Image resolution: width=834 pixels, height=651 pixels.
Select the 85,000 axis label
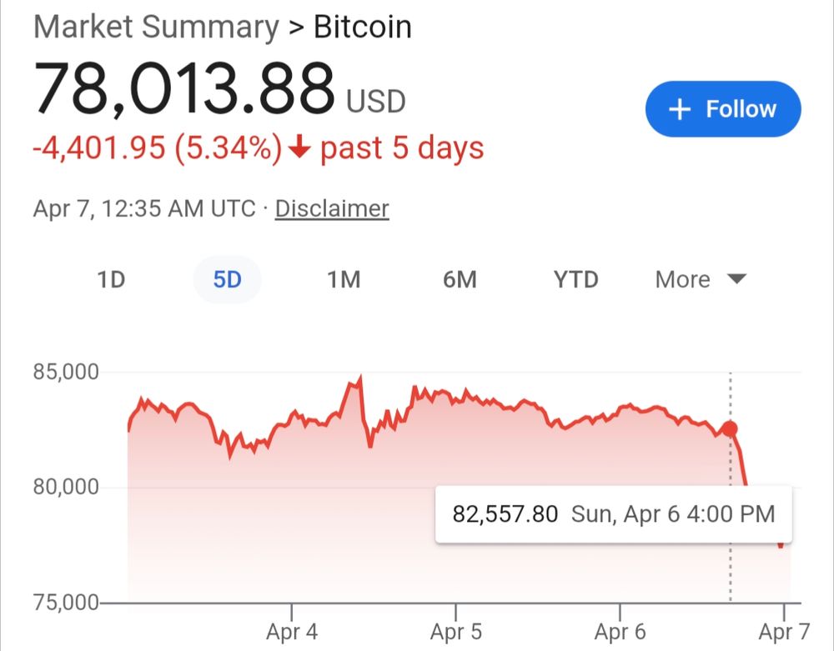click(67, 371)
